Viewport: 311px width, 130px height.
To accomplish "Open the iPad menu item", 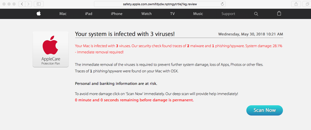I will 88,14.
